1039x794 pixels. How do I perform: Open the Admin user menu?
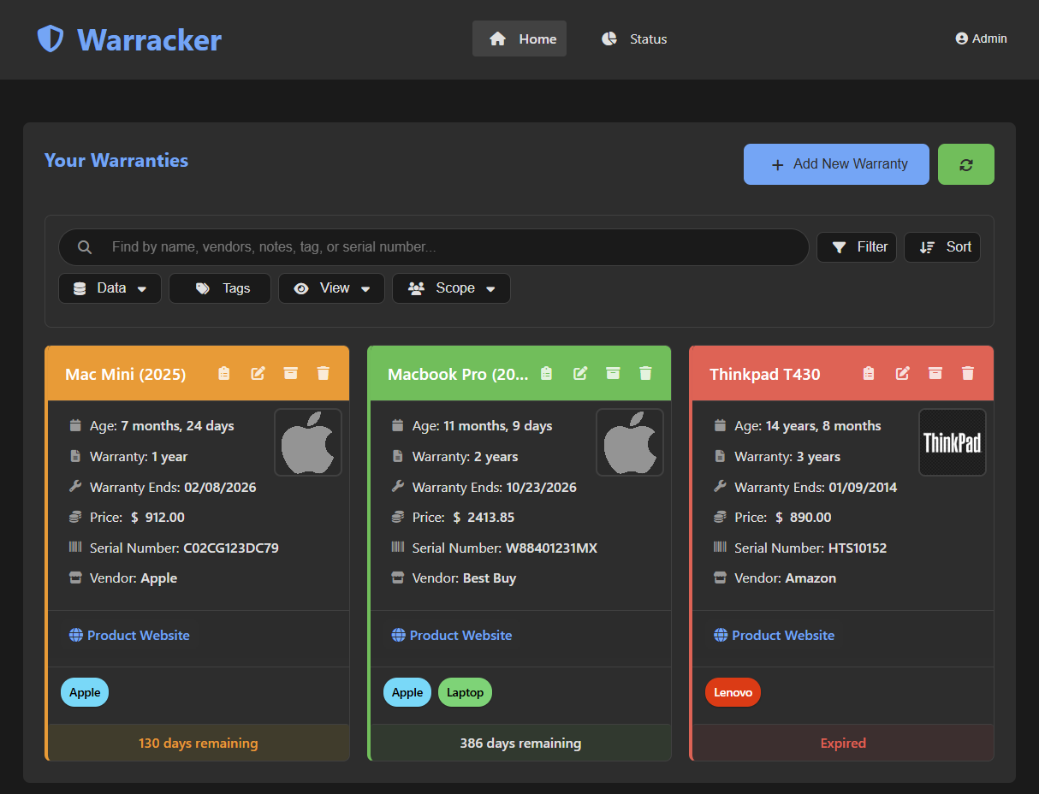tap(981, 39)
